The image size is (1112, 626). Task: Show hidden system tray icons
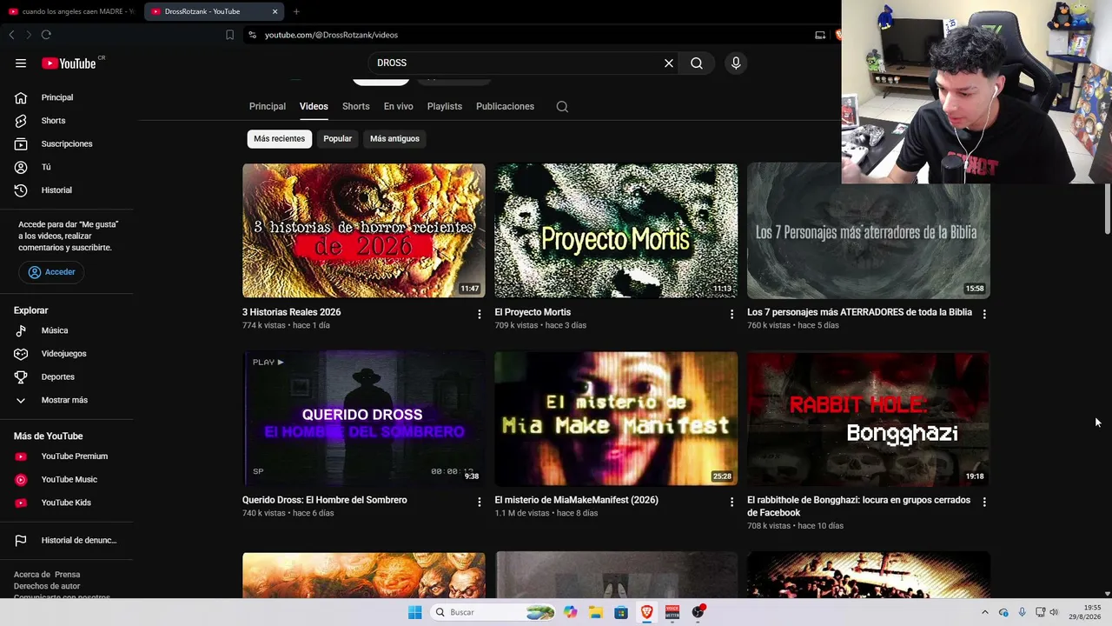tap(984, 612)
